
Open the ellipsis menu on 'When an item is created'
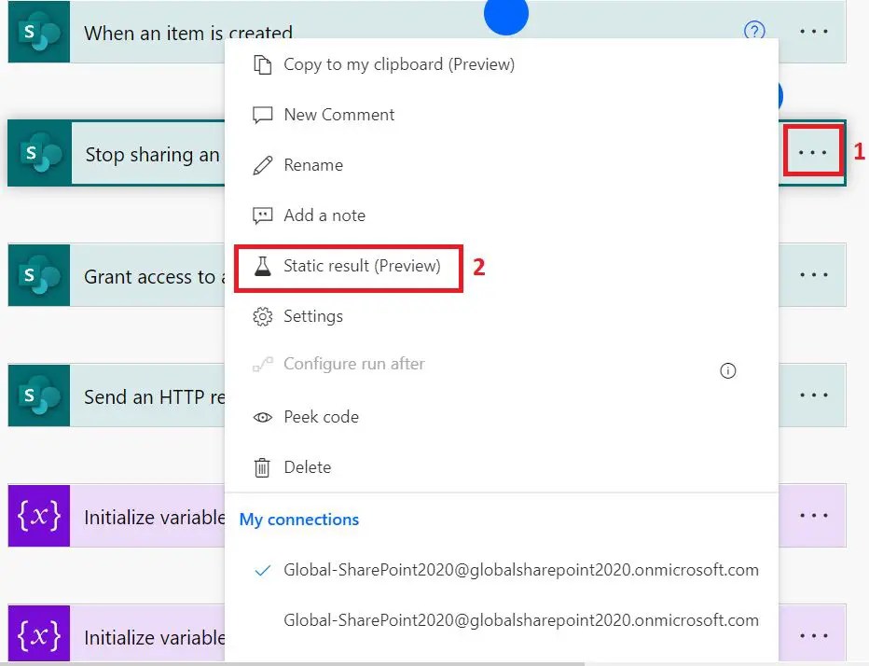pyautogui.click(x=813, y=31)
